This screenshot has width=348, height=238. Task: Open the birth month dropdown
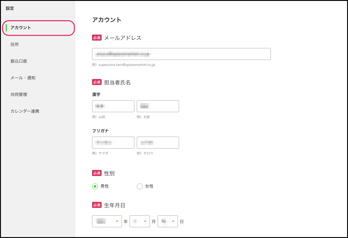[x=139, y=221]
